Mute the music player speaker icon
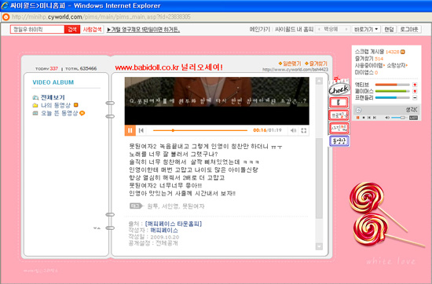The height and width of the screenshot is (284, 432). click(x=387, y=118)
